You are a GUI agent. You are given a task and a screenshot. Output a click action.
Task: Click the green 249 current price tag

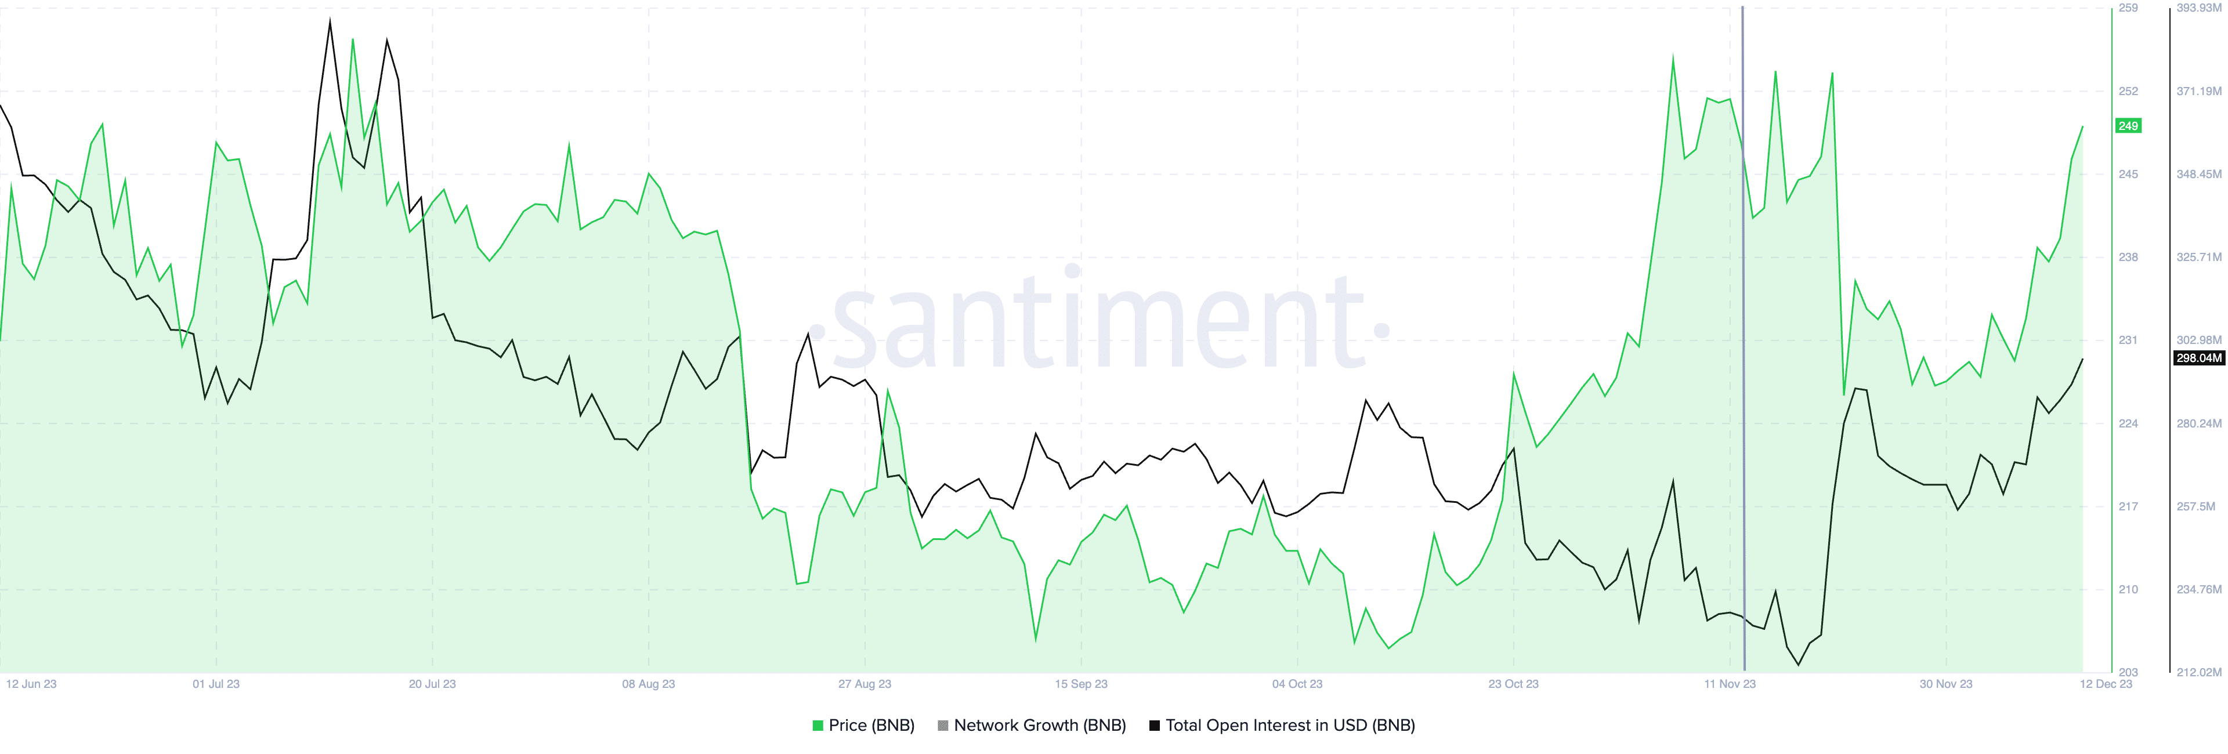[2128, 126]
